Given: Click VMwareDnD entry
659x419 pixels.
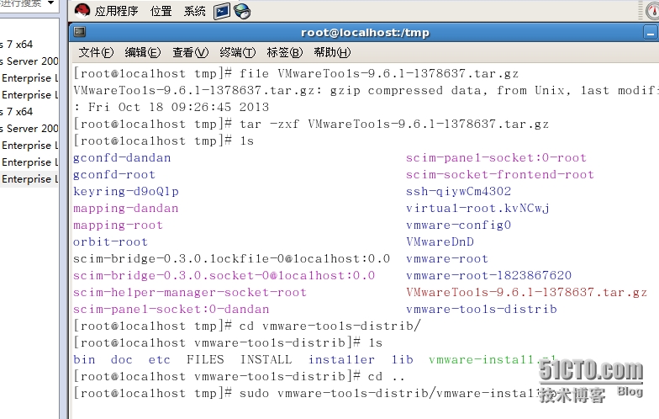Looking at the screenshot, I should click(x=440, y=242).
